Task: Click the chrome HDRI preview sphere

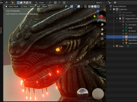Action: pyautogui.click(x=82, y=93)
